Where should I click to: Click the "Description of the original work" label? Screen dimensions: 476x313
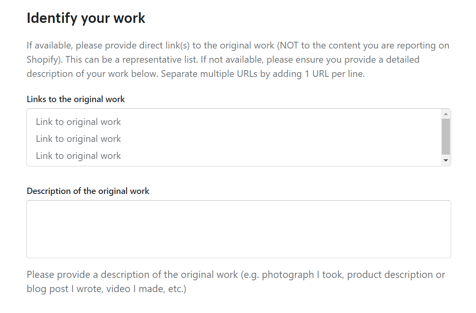click(88, 191)
